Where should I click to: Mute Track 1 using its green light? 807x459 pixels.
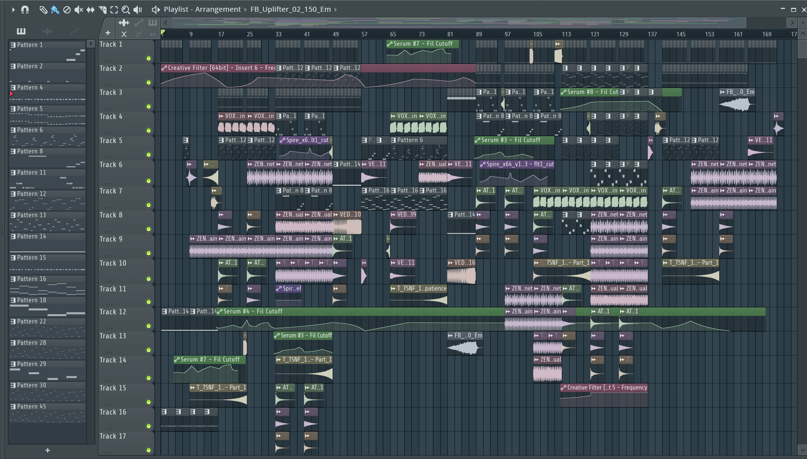coord(148,58)
